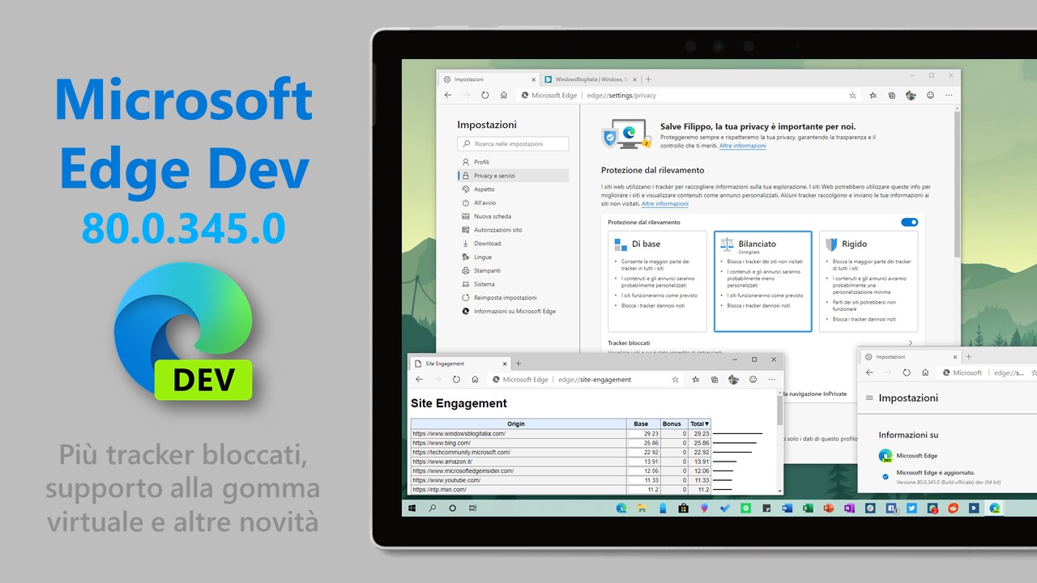Open a new tab in main Edge window

(x=648, y=79)
